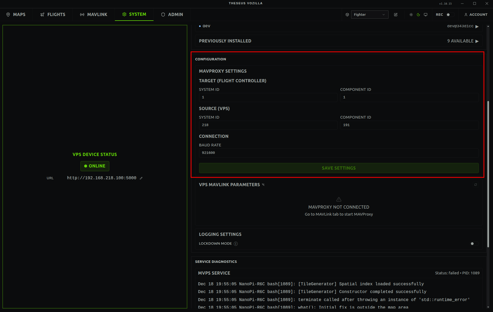Select dark theme moon icon
This screenshot has width=493, height=312.
point(418,15)
